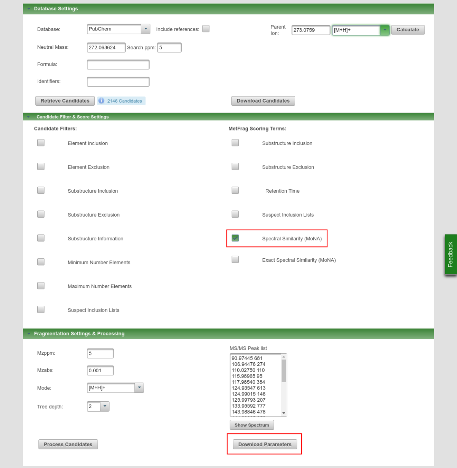Collapse the Database Settings section
The image size is (457, 468).
[29, 9]
